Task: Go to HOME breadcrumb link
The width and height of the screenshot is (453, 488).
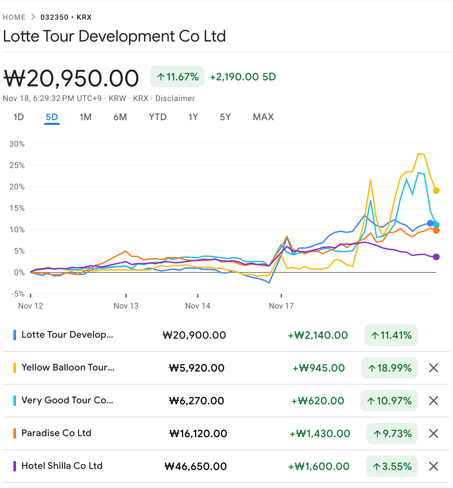Action: click(x=14, y=17)
